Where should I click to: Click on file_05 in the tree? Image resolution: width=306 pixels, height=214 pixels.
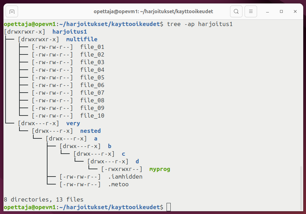click(92, 77)
